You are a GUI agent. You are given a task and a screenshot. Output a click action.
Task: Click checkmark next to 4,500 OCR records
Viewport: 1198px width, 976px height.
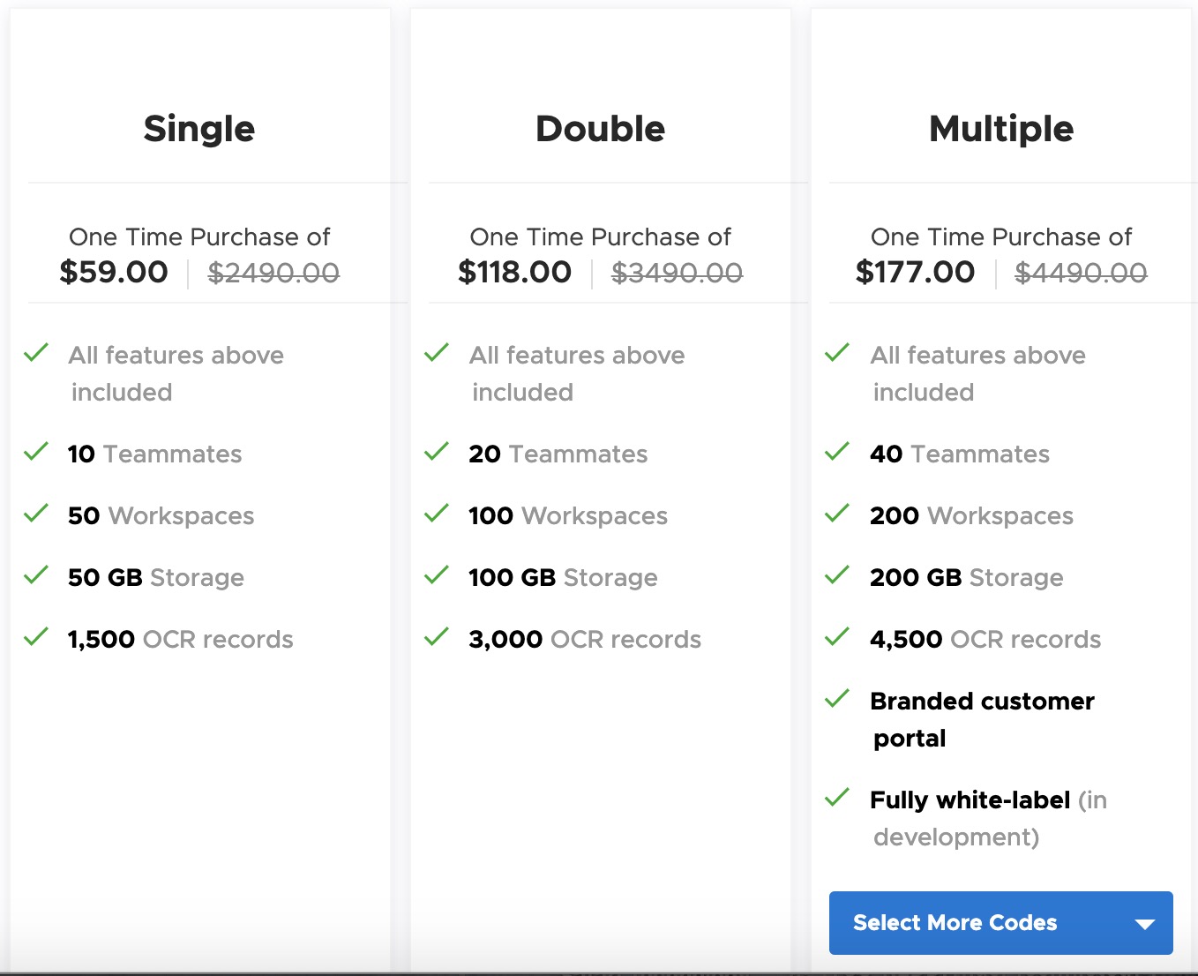837,637
